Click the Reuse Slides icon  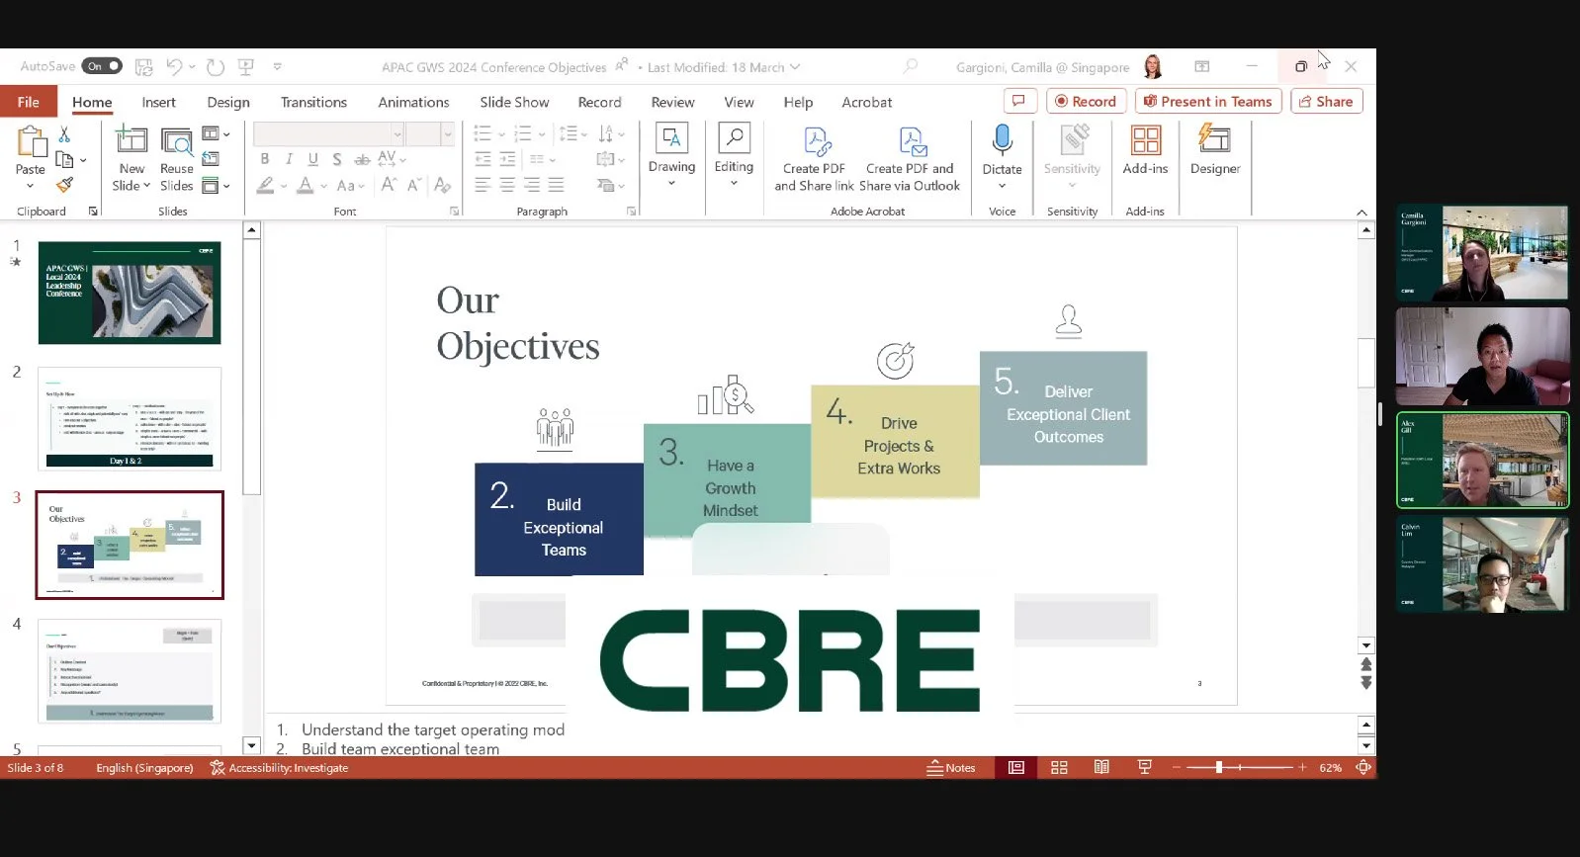[177, 142]
